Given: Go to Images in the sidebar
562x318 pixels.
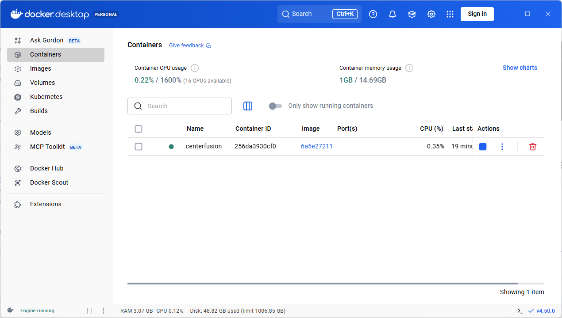Looking at the screenshot, I should click(56, 68).
